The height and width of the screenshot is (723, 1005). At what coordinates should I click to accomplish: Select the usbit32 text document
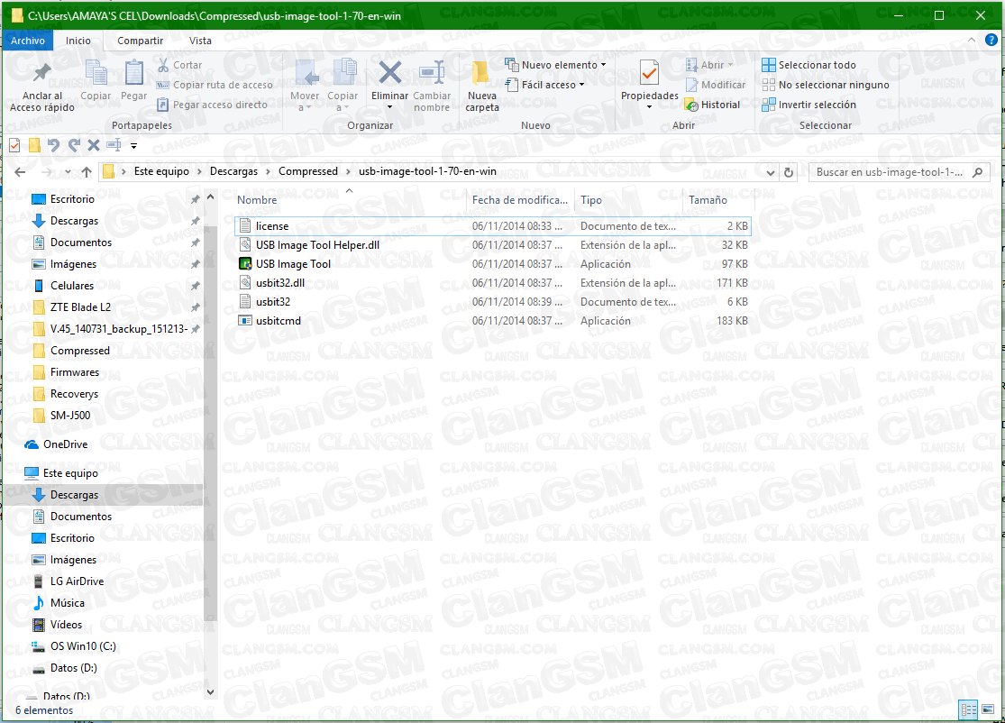[x=492, y=302]
